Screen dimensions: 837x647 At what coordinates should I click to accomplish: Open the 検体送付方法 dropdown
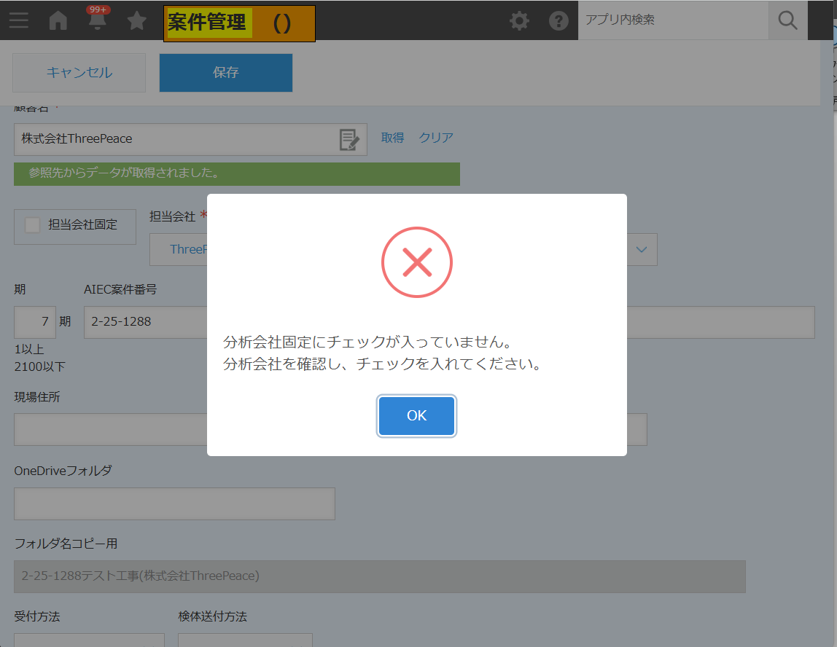tap(245, 640)
